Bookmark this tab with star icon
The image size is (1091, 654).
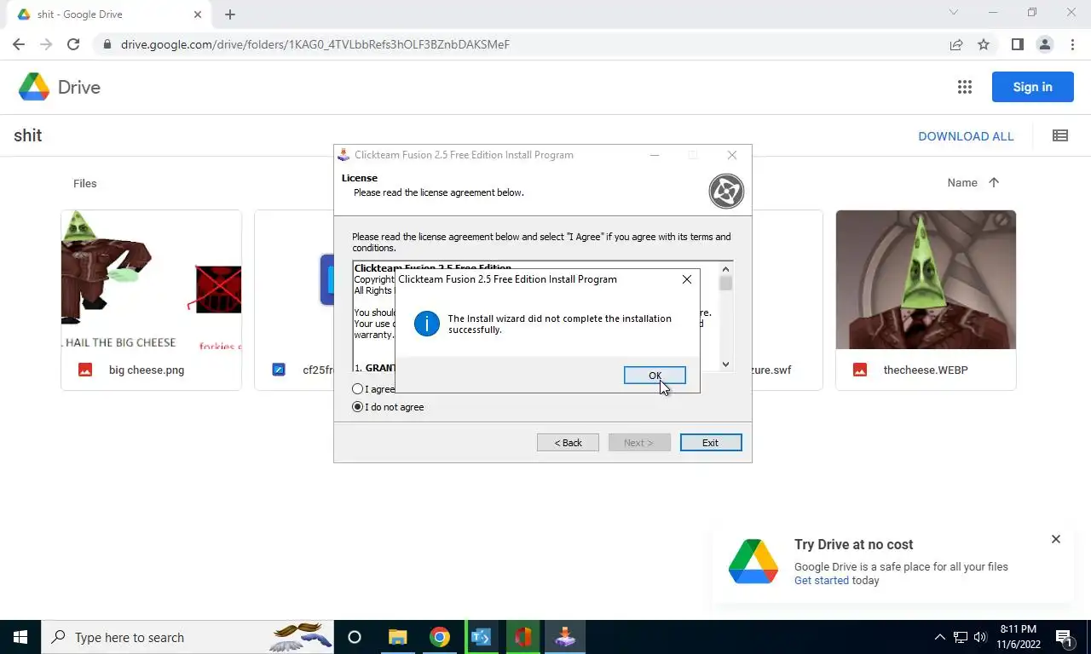[x=984, y=44]
